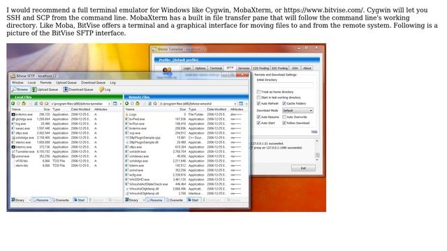The width and height of the screenshot is (447, 251).
Task: Toggle the Overwrite option under Local Files
Action: tap(61, 200)
